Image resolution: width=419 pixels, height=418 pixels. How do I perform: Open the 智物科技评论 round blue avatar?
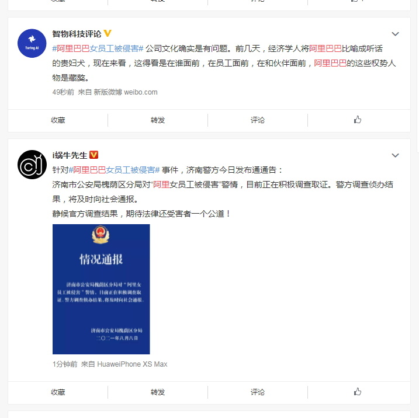click(x=32, y=43)
